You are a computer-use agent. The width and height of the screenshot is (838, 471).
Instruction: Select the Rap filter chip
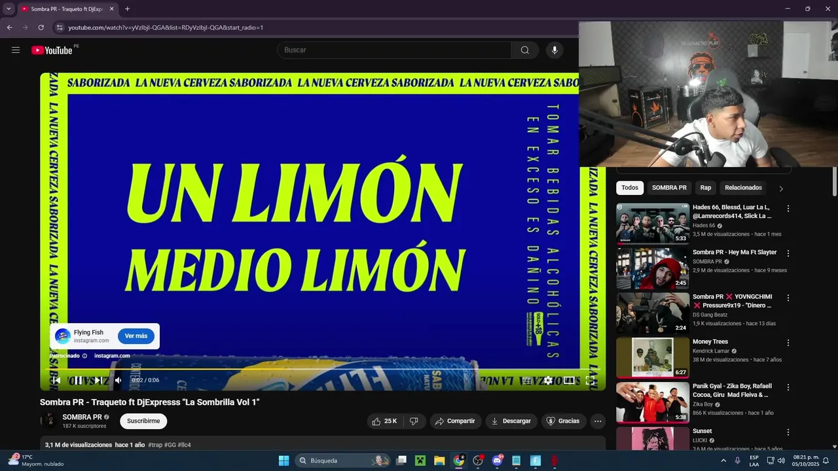tap(706, 188)
